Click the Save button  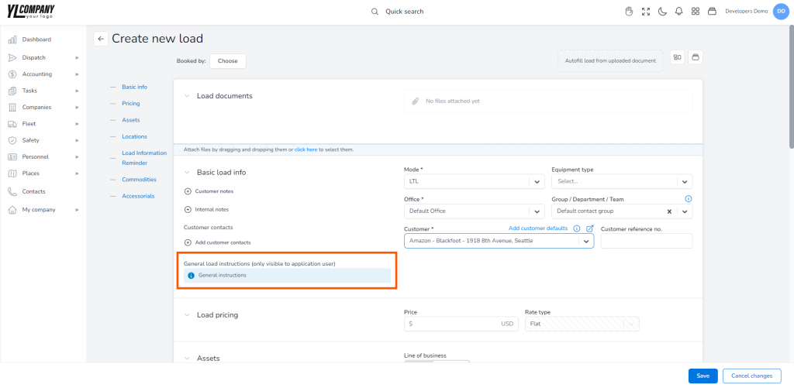point(703,376)
